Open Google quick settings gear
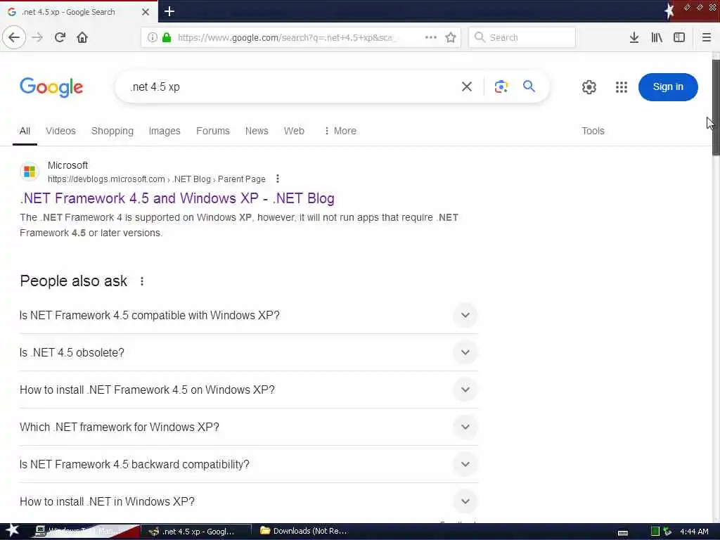This screenshot has width=720, height=540. click(589, 86)
